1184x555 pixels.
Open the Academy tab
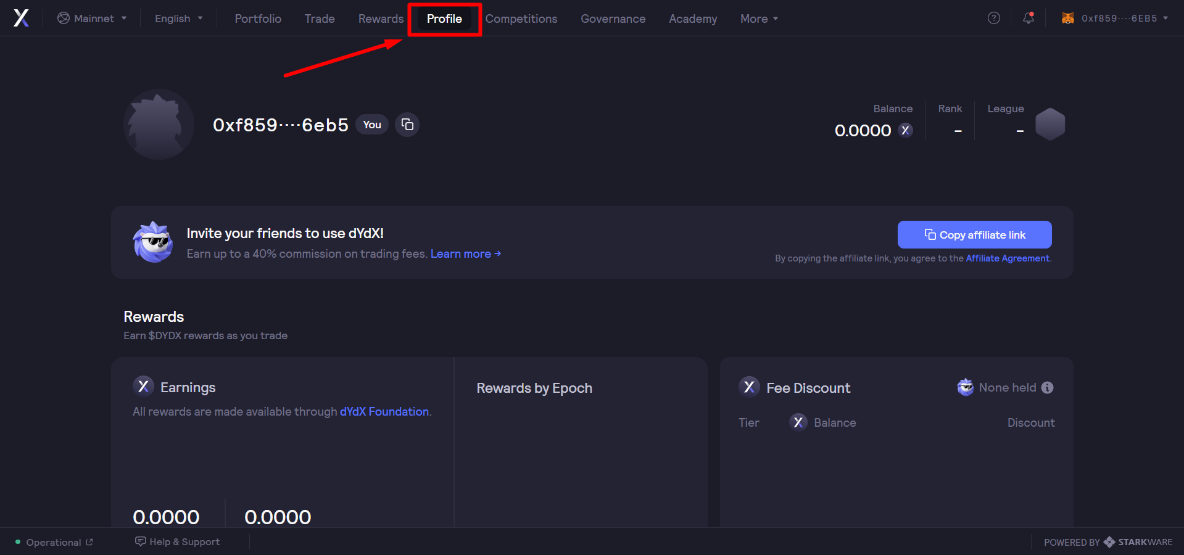click(693, 18)
